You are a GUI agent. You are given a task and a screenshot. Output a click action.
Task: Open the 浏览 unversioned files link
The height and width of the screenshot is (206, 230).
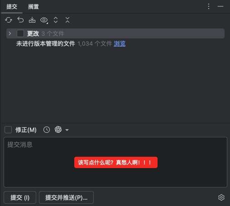pos(120,44)
